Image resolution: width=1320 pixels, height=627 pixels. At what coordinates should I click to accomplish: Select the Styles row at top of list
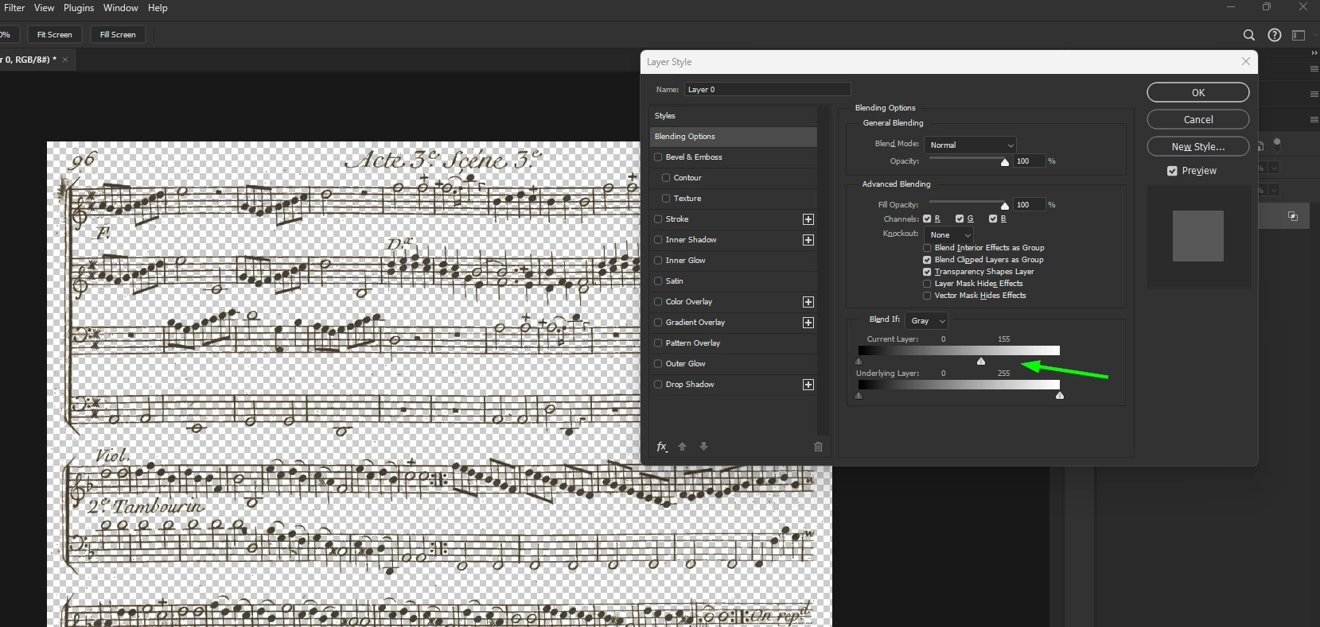[734, 116]
